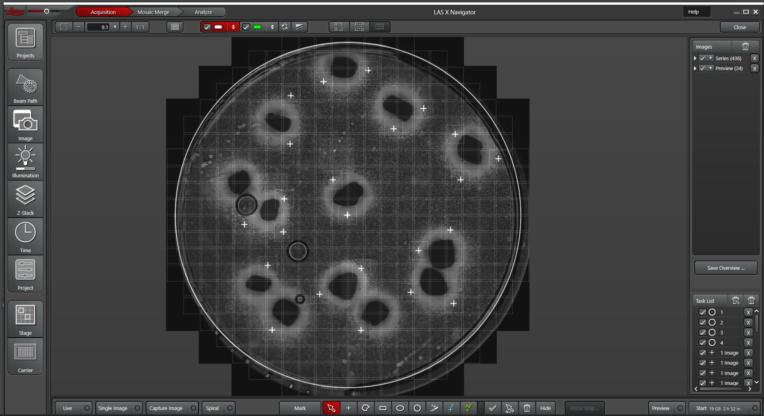Image resolution: width=764 pixels, height=416 pixels.
Task: Expand the Series (436) tree node
Action: pos(695,58)
